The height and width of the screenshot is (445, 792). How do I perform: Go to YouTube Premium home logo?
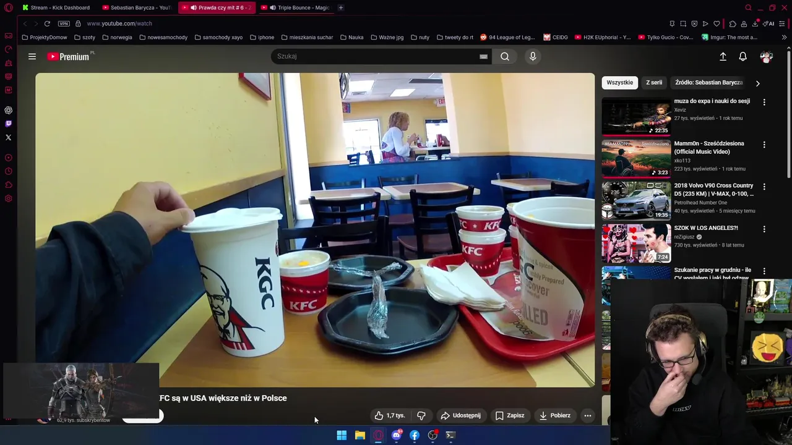(x=69, y=56)
